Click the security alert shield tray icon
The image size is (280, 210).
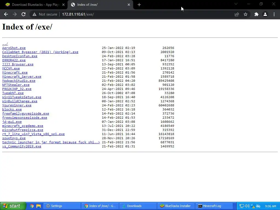(x=253, y=206)
